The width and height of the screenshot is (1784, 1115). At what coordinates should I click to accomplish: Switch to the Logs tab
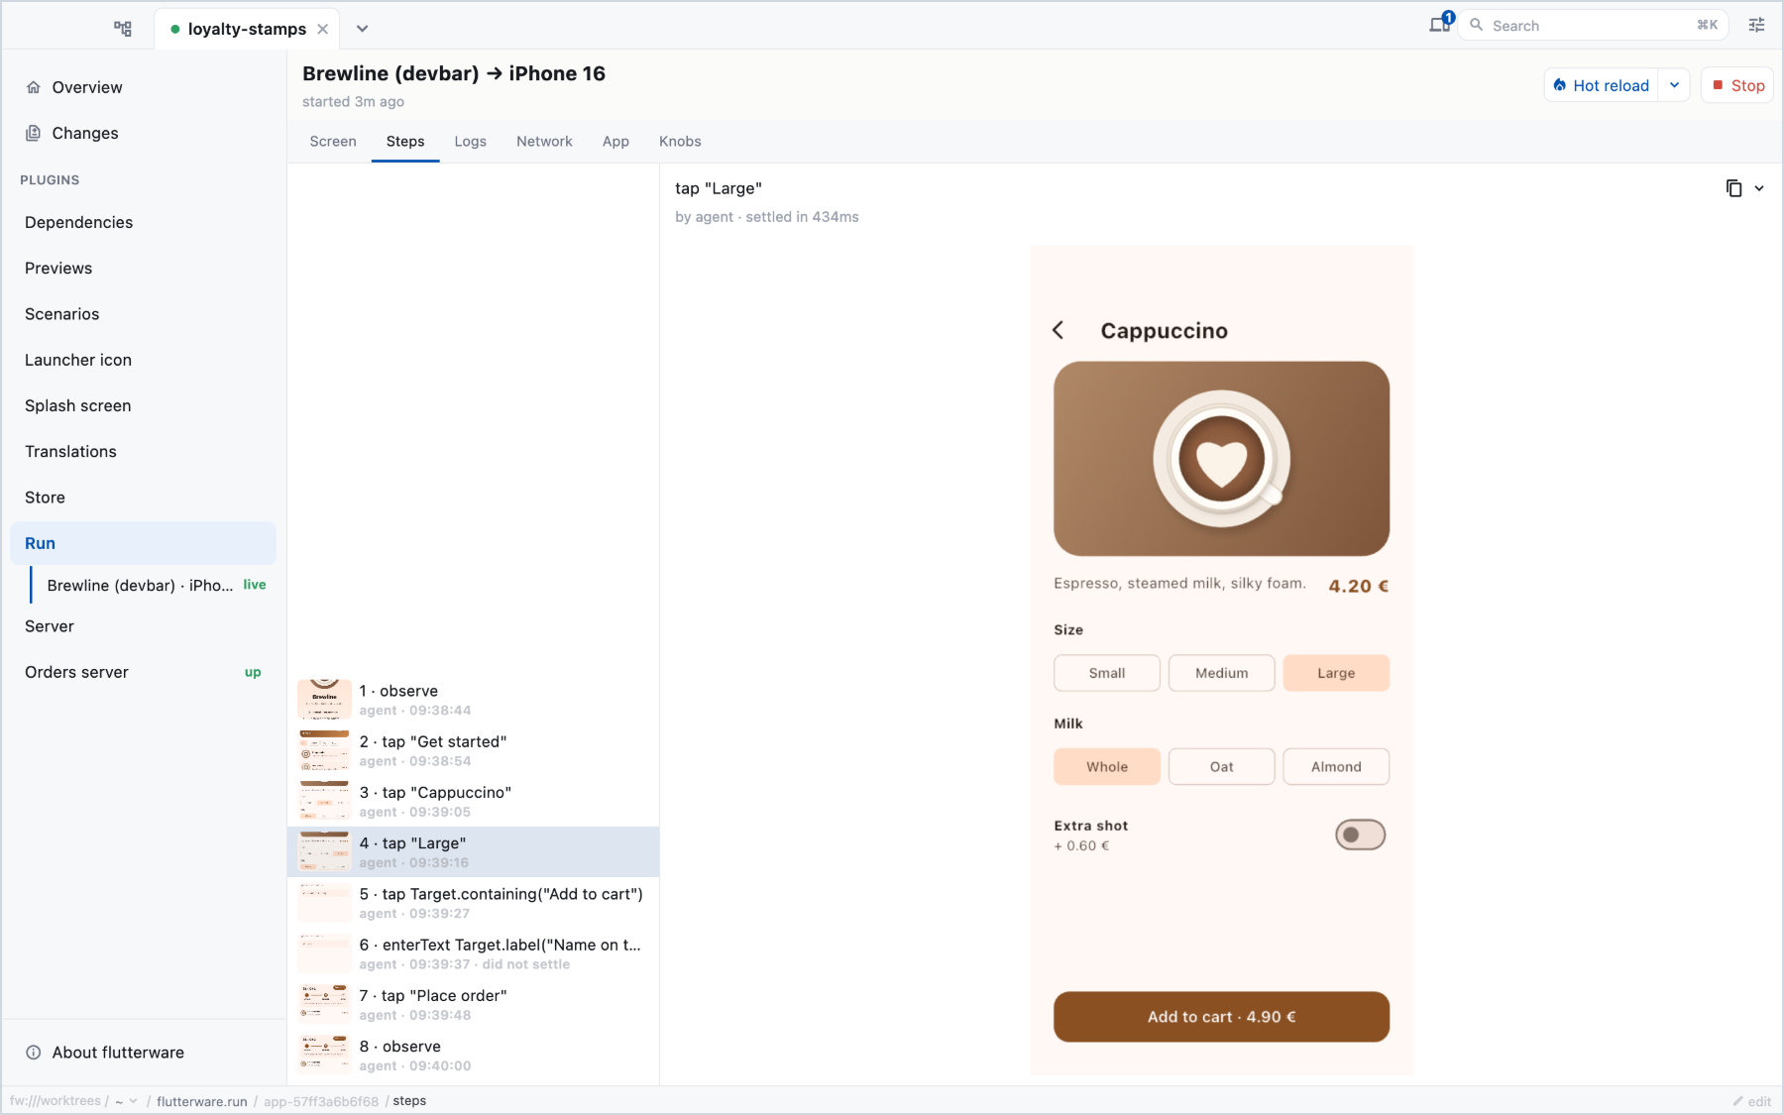[470, 142]
